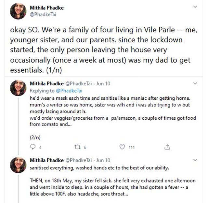The image size is (208, 203).
Task: View the 6 retweets count
Action: (x=85, y=147)
